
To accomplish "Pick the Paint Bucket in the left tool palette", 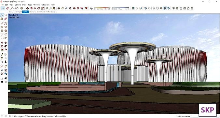I will point(2,19).
